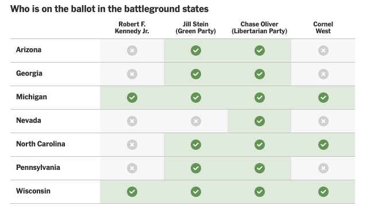The height and width of the screenshot is (213, 370).
Task: Click Chase Oliver's checkmark in Nevada row
Action: point(260,121)
